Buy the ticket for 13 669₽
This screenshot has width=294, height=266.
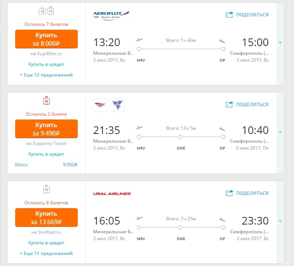pos(46,218)
